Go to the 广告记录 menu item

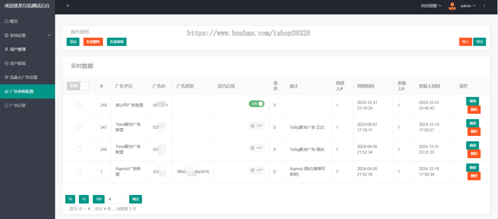(27, 105)
